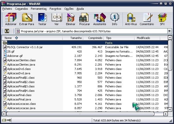This screenshot has height=124, width=174.
Task: Open the address bar path dropdown
Action: pos(169,31)
